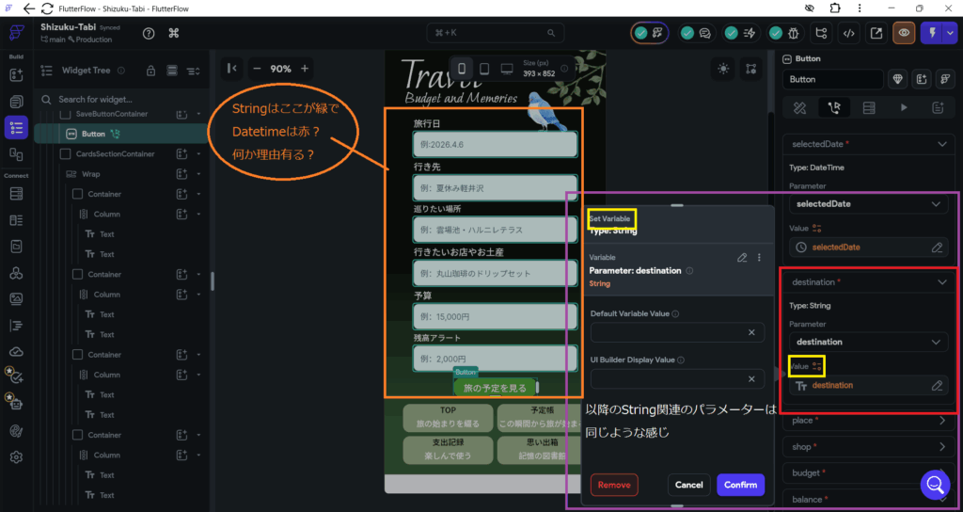This screenshot has width=963, height=512.
Task: Collapse the left panel with arrow icon
Action: [231, 69]
